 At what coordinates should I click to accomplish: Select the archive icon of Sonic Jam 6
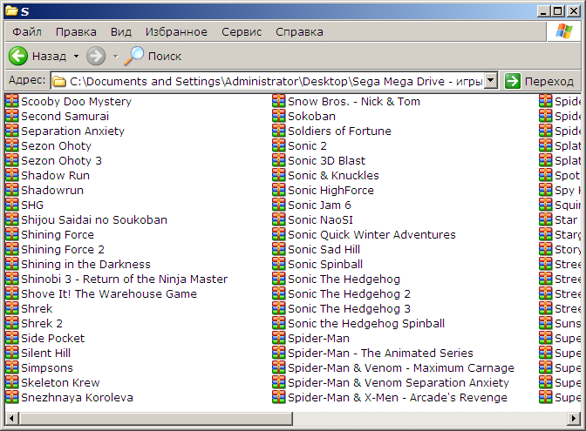[279, 205]
